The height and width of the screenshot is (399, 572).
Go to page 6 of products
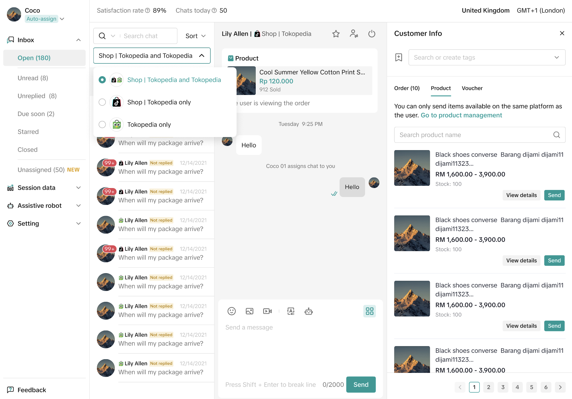point(546,387)
